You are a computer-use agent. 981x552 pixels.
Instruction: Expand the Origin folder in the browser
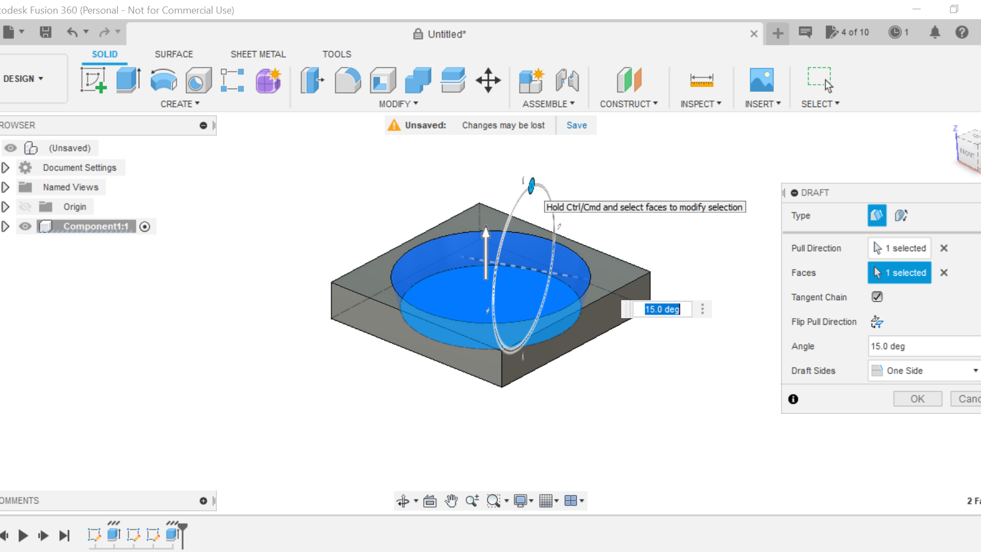coord(5,207)
